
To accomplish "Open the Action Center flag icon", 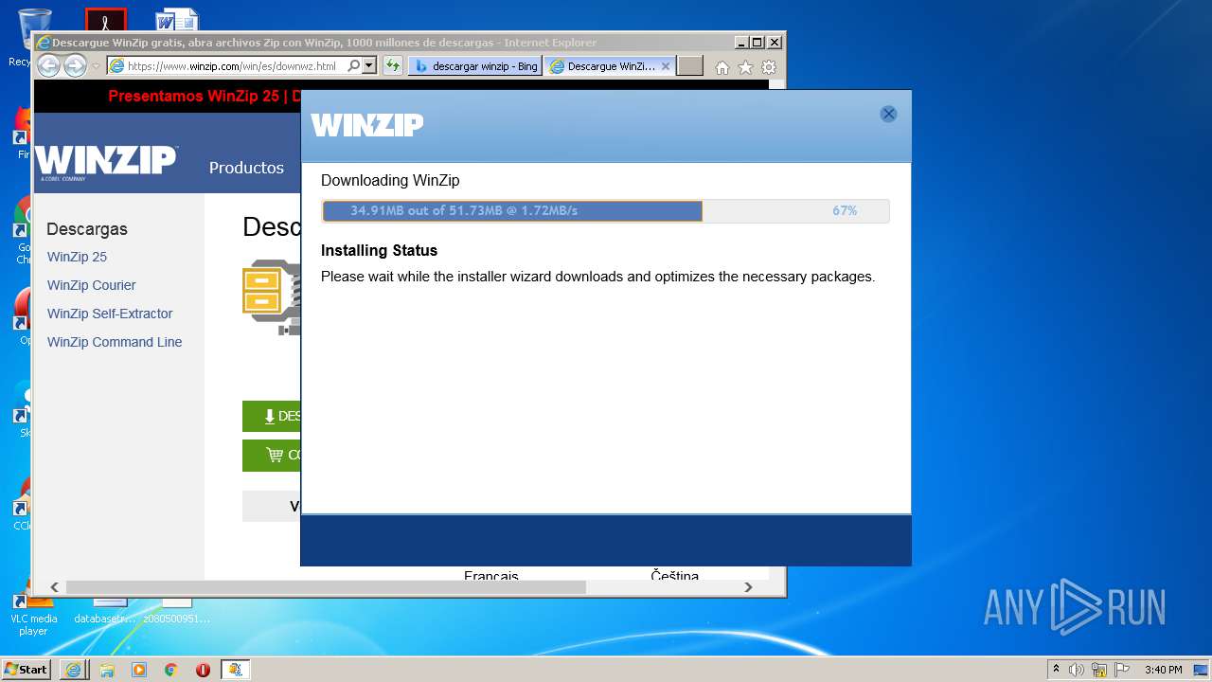I will pyautogui.click(x=1122, y=670).
